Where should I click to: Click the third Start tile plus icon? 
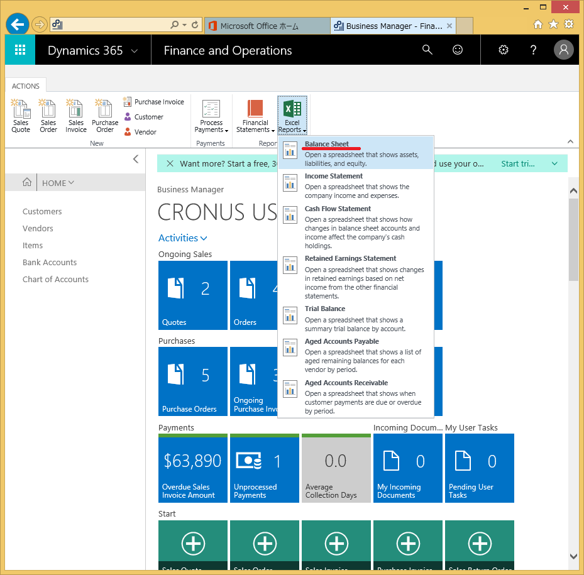pyautogui.click(x=336, y=544)
